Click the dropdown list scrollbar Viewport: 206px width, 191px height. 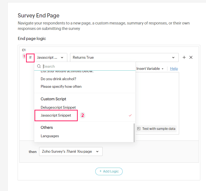[134, 133]
